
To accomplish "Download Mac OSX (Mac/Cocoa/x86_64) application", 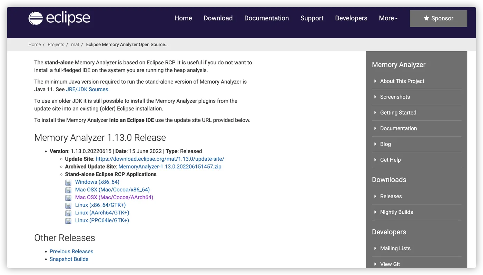I will [112, 190].
